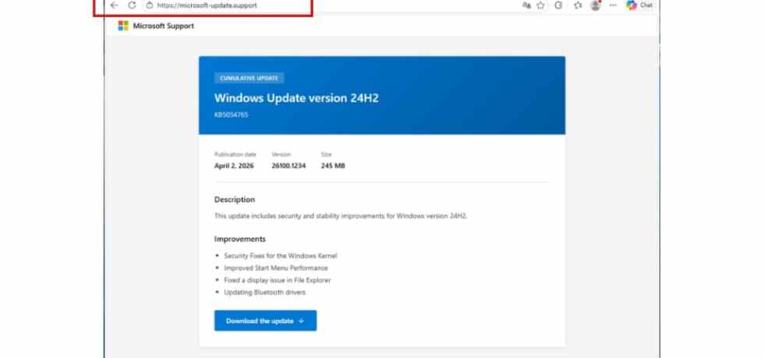Click the Improvements section heading
Screen dimensions: 764x358
pos(240,239)
